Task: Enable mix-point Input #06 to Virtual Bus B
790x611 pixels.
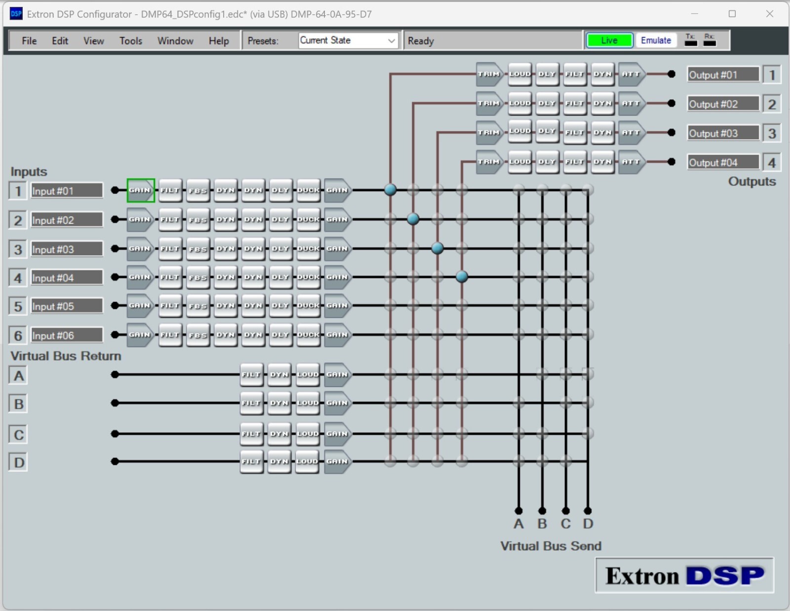Action: point(542,334)
